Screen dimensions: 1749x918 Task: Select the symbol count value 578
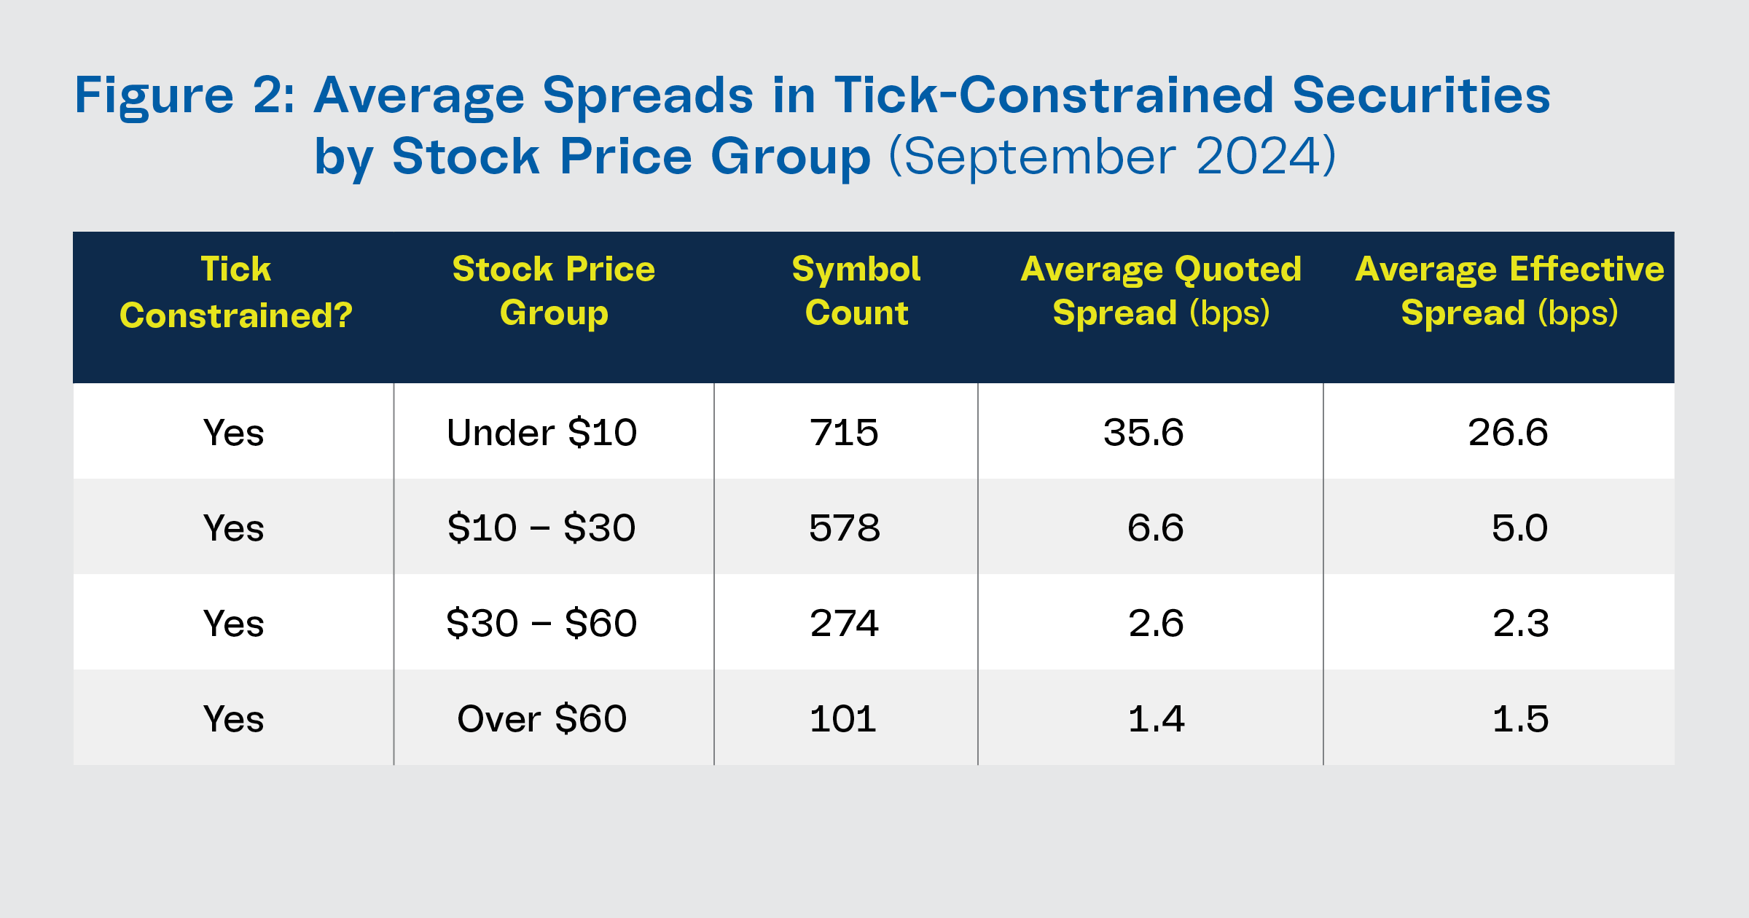[x=844, y=528]
